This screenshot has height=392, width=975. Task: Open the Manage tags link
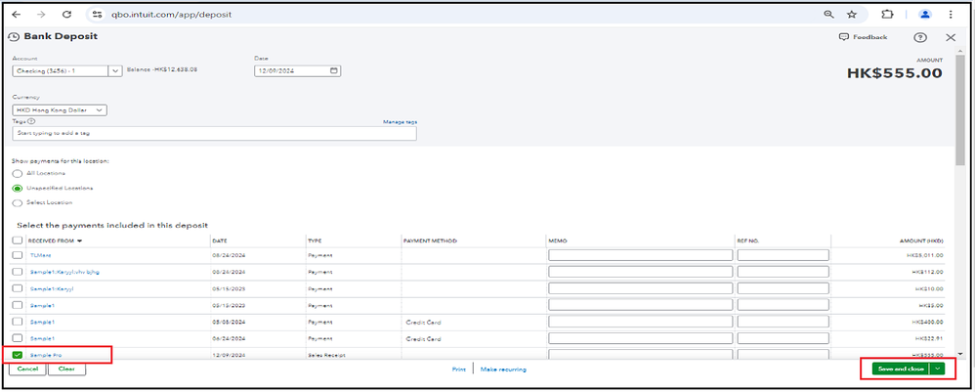point(400,122)
